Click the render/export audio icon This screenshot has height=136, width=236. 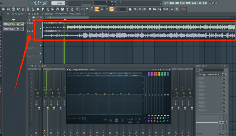67,9
